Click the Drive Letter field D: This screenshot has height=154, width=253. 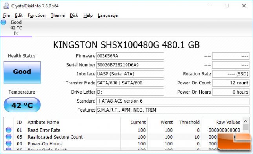click(130, 92)
